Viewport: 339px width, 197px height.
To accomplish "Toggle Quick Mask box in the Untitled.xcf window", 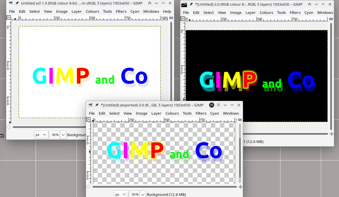I will 9,127.
